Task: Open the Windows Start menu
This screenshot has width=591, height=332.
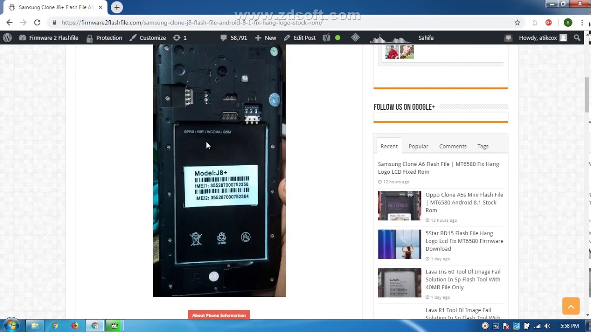Action: (11, 326)
